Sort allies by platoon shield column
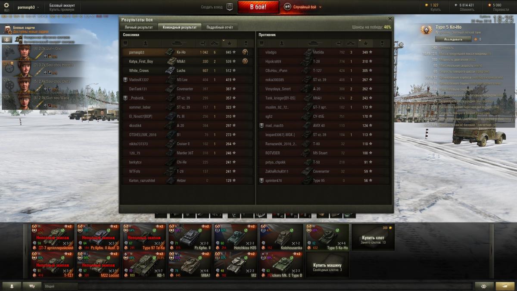517x291 pixels. pyautogui.click(x=126, y=44)
